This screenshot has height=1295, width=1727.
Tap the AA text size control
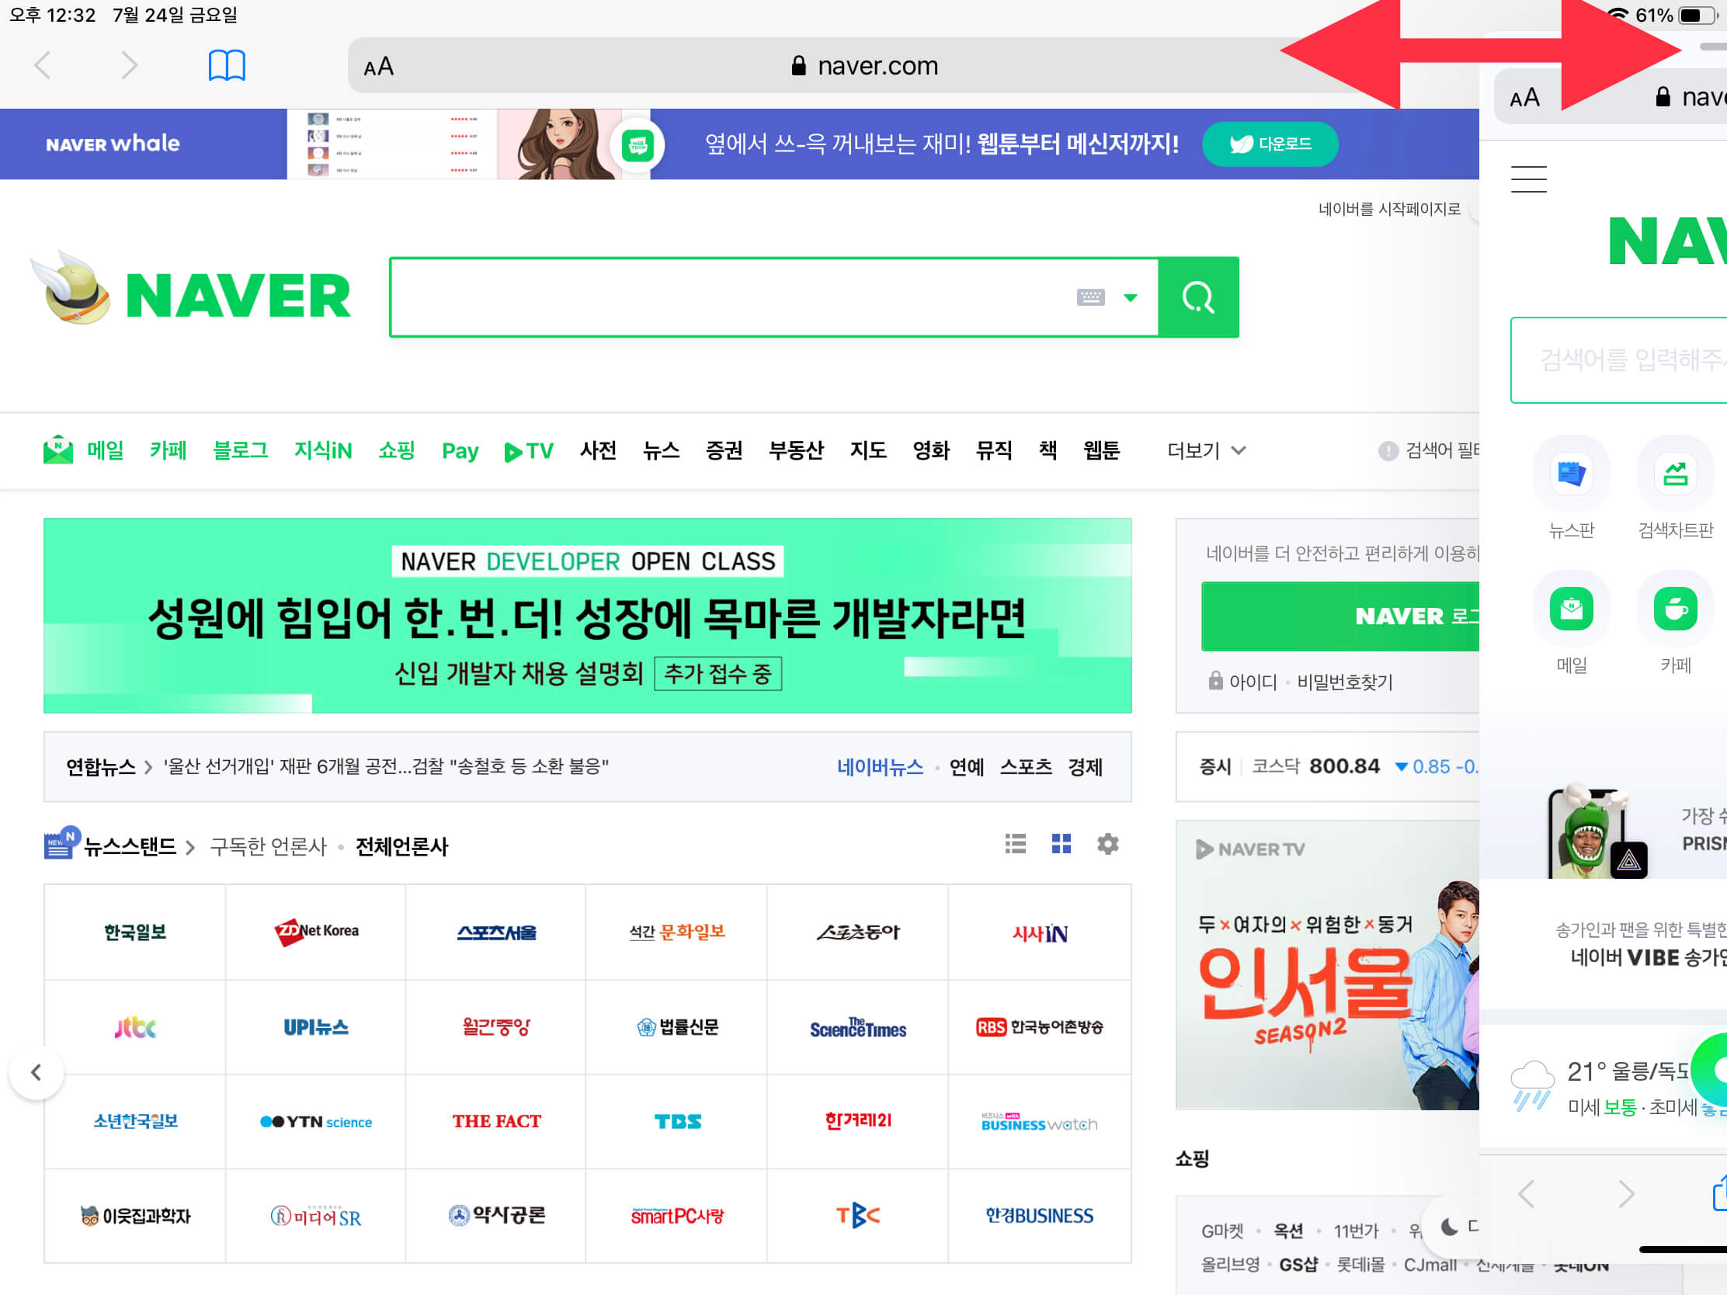pos(379,66)
